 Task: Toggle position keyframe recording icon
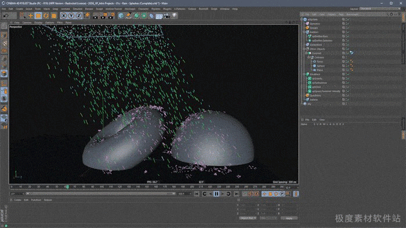(264, 194)
